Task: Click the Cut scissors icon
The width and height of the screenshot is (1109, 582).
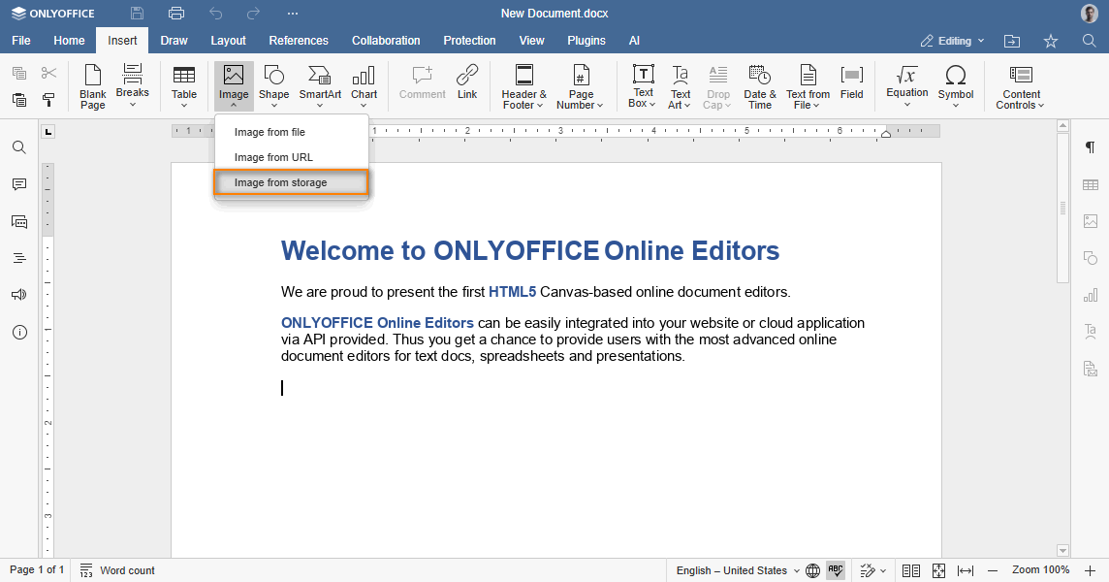Action: [48, 73]
